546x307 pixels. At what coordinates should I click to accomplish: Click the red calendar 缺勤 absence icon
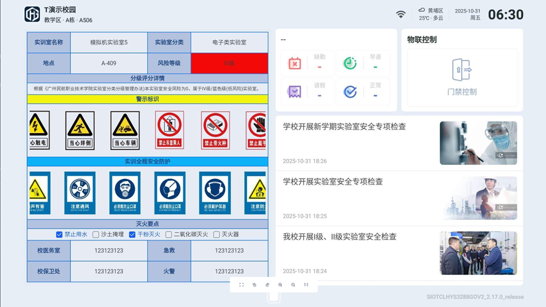pyautogui.click(x=295, y=63)
